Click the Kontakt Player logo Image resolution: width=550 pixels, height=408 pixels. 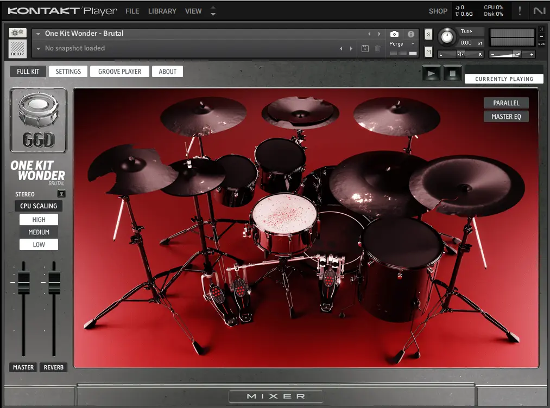[x=62, y=11]
